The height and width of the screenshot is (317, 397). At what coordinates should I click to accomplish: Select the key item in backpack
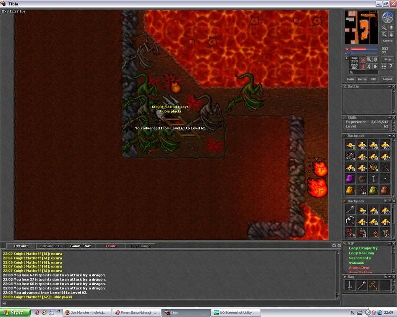click(373, 179)
